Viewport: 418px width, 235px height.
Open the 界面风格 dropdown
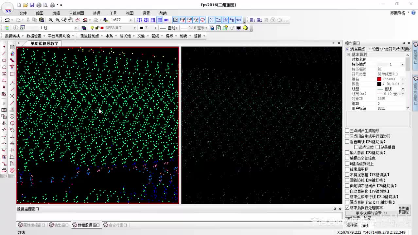(x=400, y=13)
